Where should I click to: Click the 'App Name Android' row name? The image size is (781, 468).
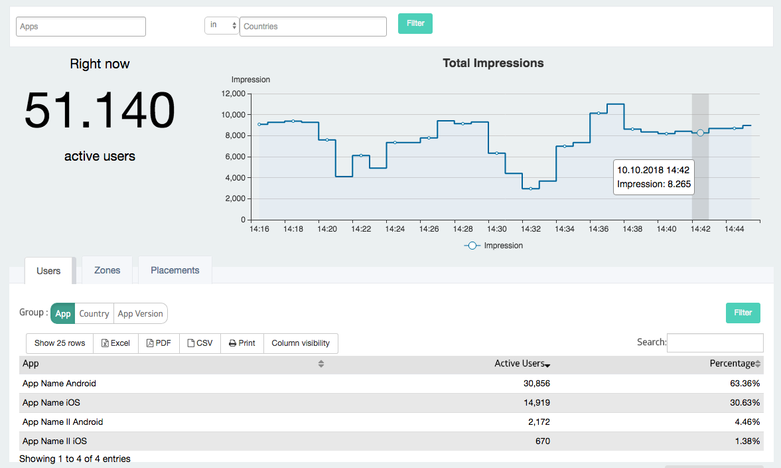(59, 383)
